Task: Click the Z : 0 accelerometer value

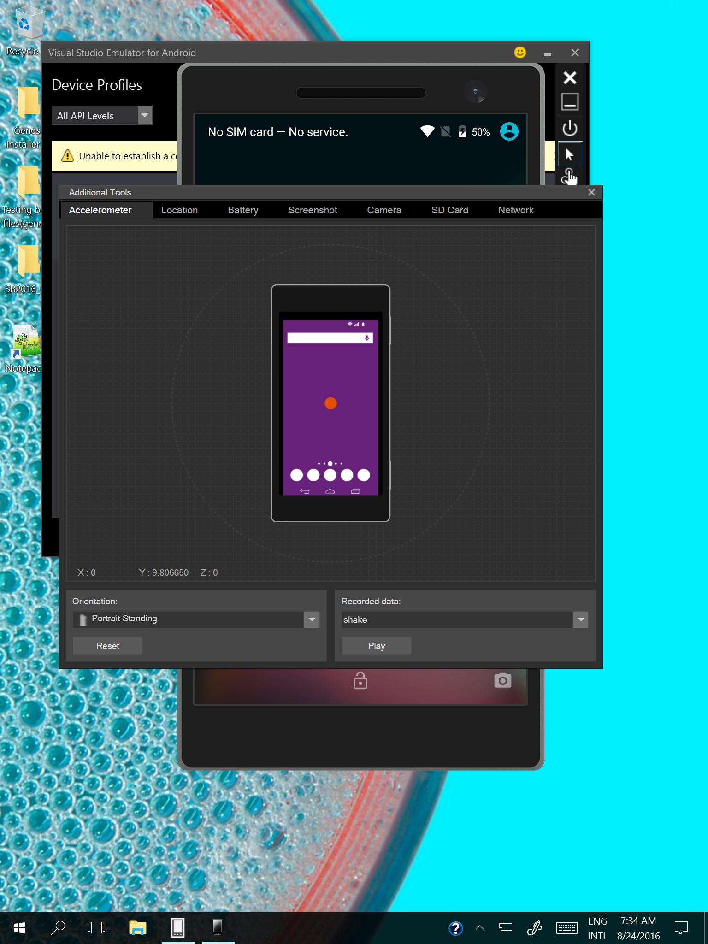Action: pos(209,572)
